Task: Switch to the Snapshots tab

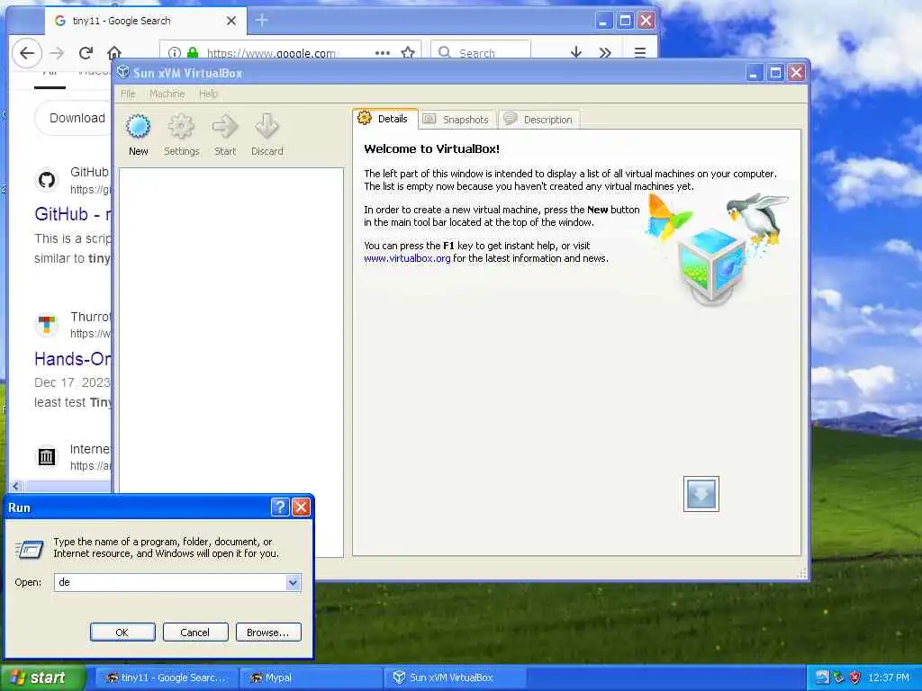Action: [x=456, y=120]
